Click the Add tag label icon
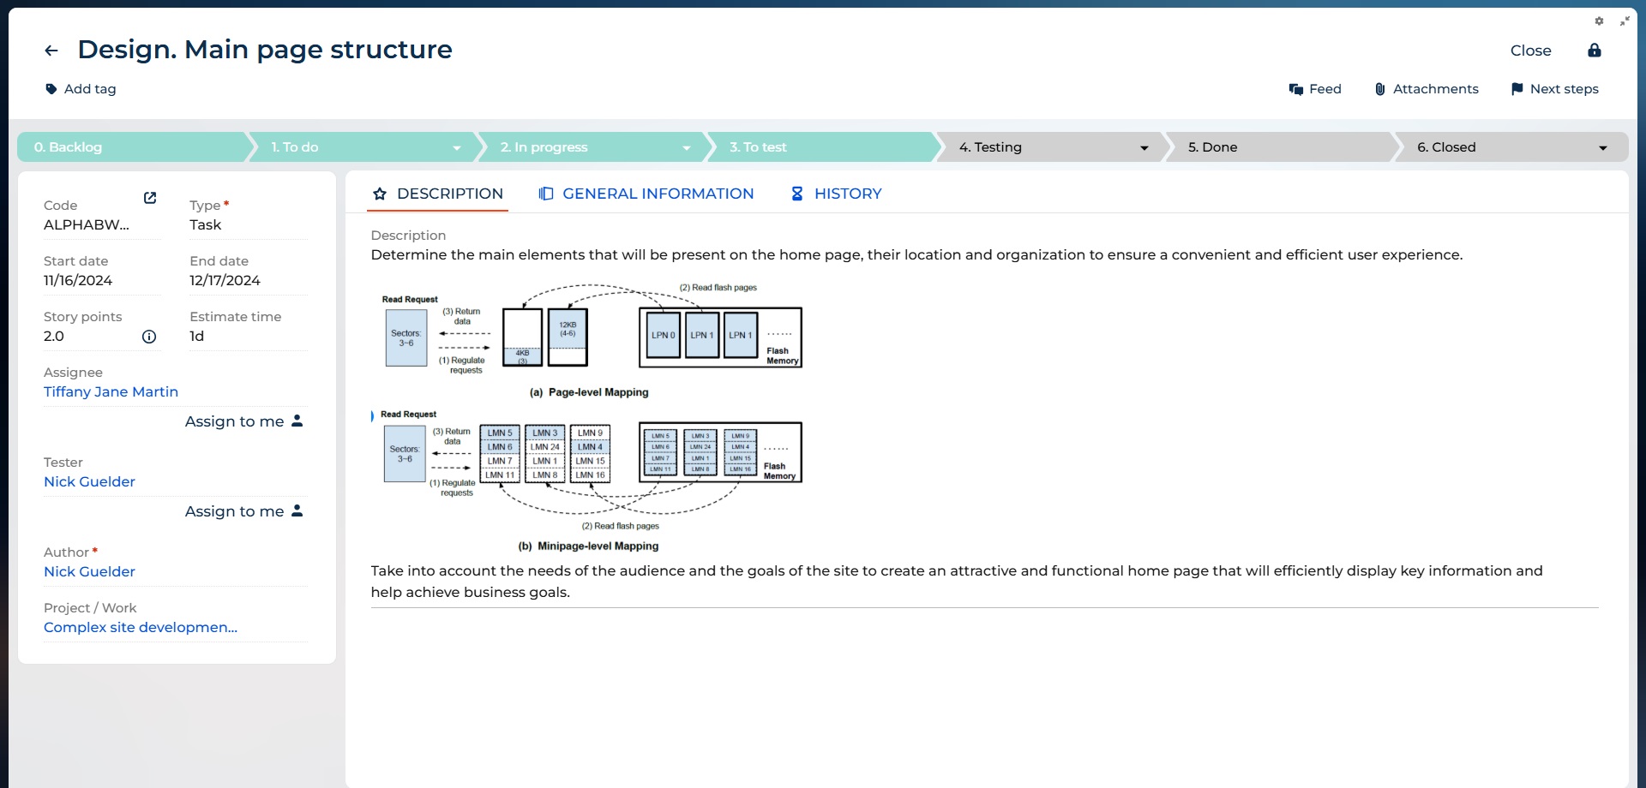 tap(51, 89)
